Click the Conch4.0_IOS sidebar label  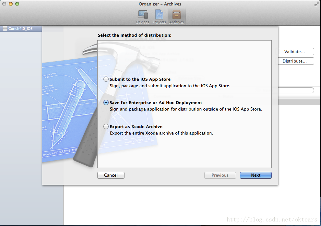(20, 29)
